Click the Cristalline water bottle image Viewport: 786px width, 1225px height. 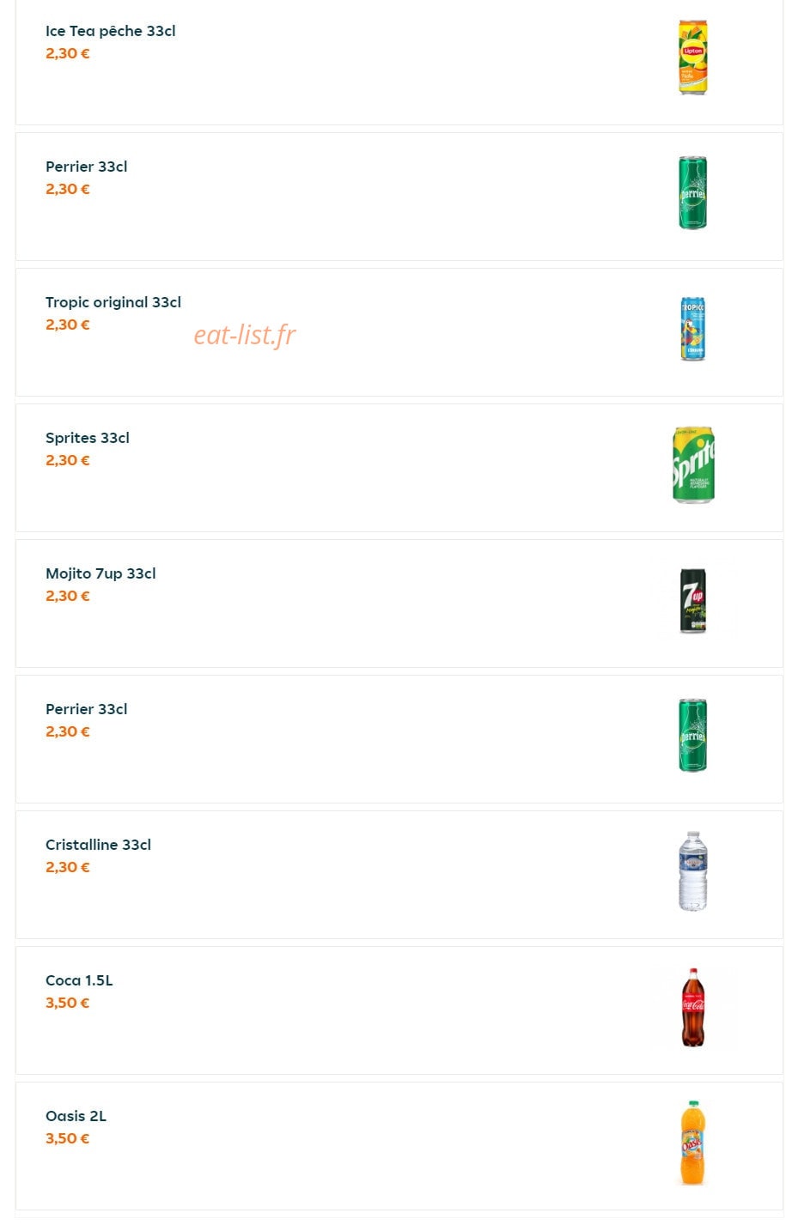(x=693, y=871)
